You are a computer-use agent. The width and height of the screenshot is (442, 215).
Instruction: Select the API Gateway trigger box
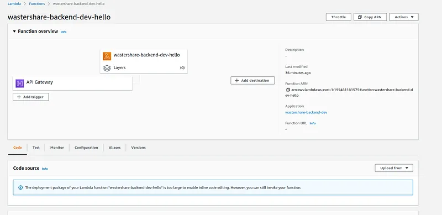coord(72,83)
